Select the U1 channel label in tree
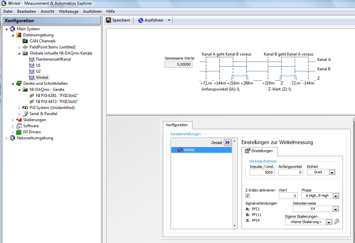Viewport: 355px width, 243px height. coord(38,65)
